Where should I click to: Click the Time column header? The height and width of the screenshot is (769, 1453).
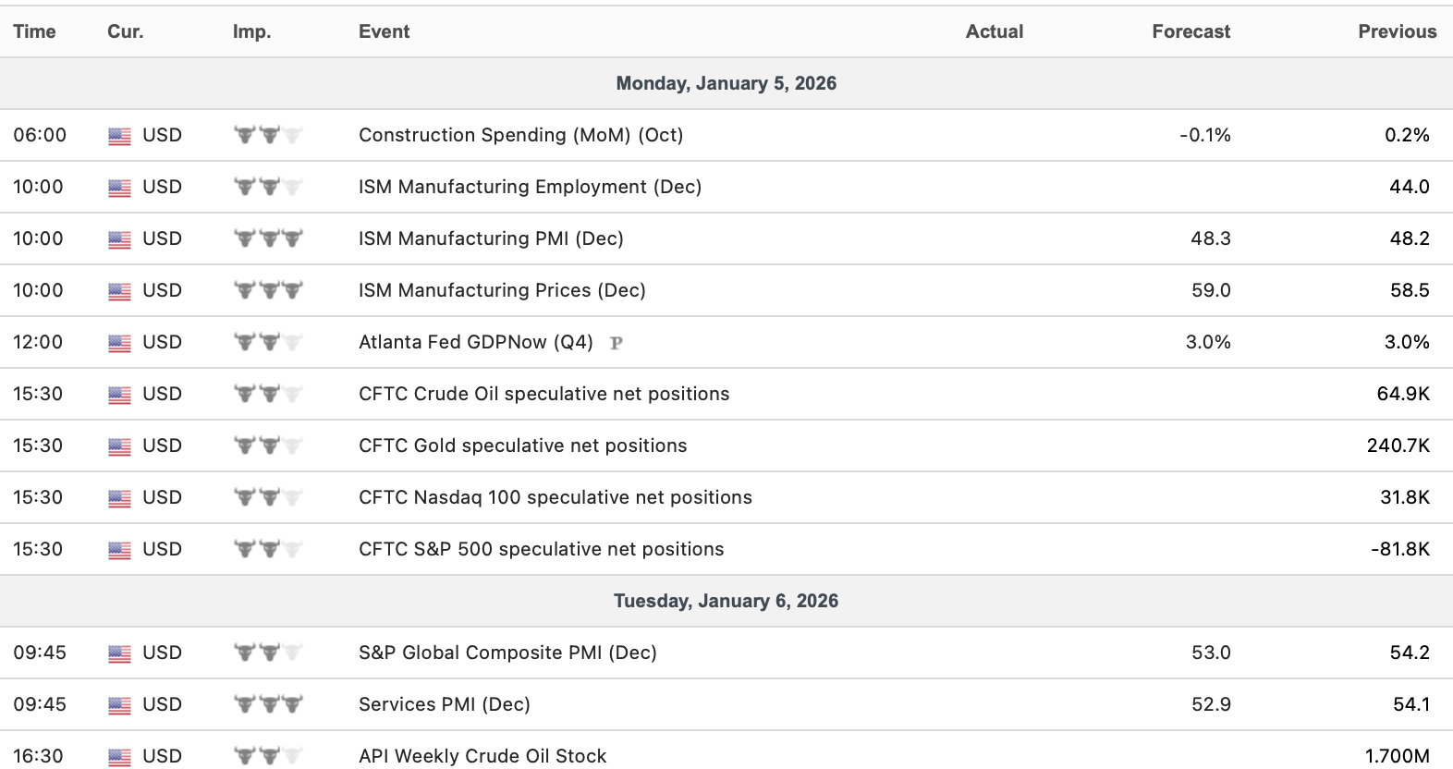[34, 31]
